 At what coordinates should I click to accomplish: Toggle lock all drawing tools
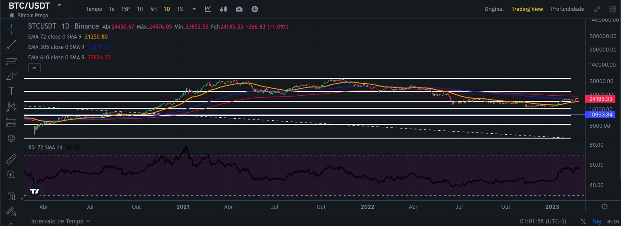(11, 211)
